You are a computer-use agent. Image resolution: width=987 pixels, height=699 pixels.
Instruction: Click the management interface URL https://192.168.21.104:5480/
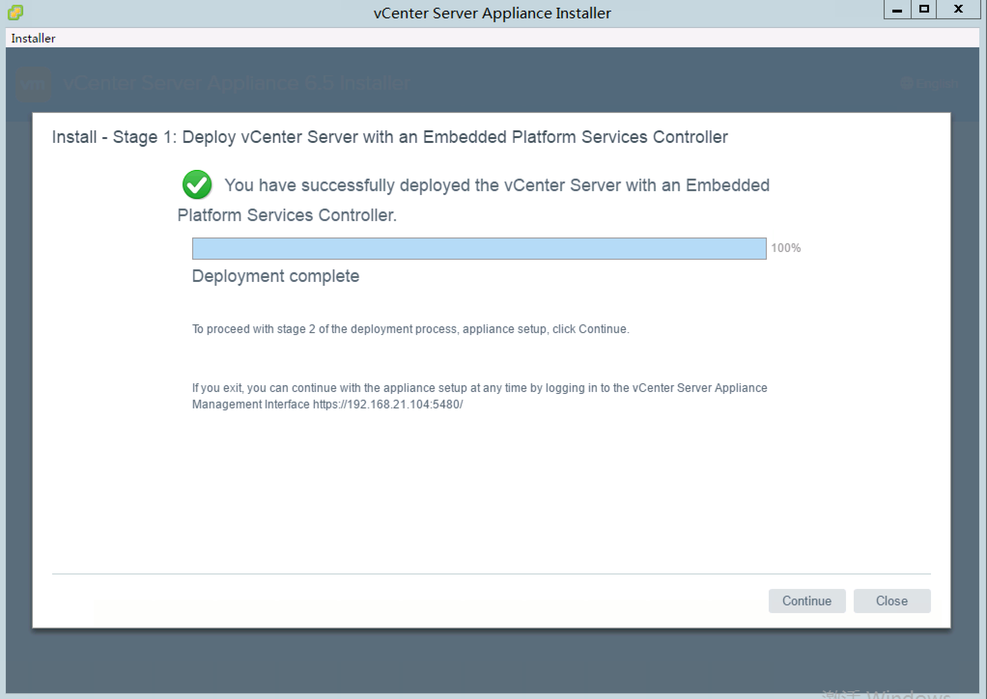point(388,405)
